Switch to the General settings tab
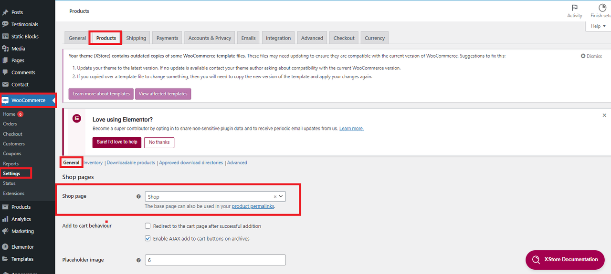Screen dimensions: 611x274 (x=77, y=38)
